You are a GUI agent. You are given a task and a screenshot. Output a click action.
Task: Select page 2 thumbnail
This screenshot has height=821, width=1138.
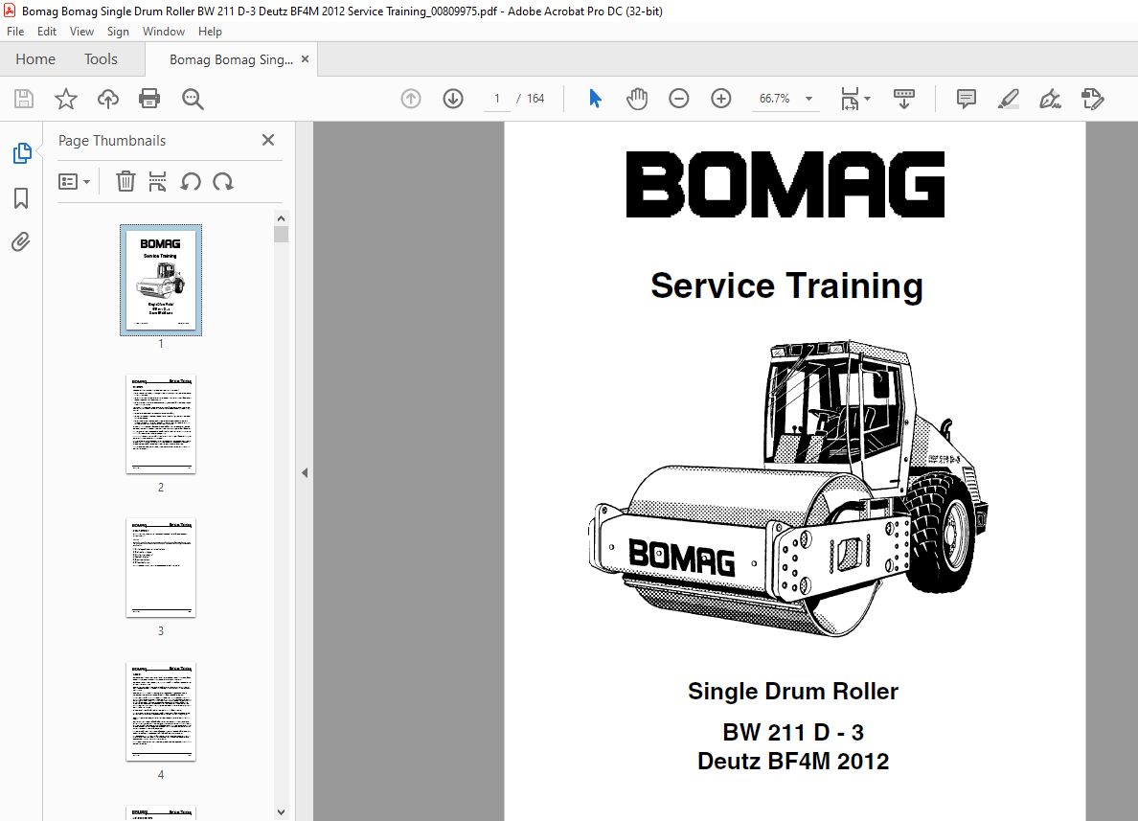point(161,424)
